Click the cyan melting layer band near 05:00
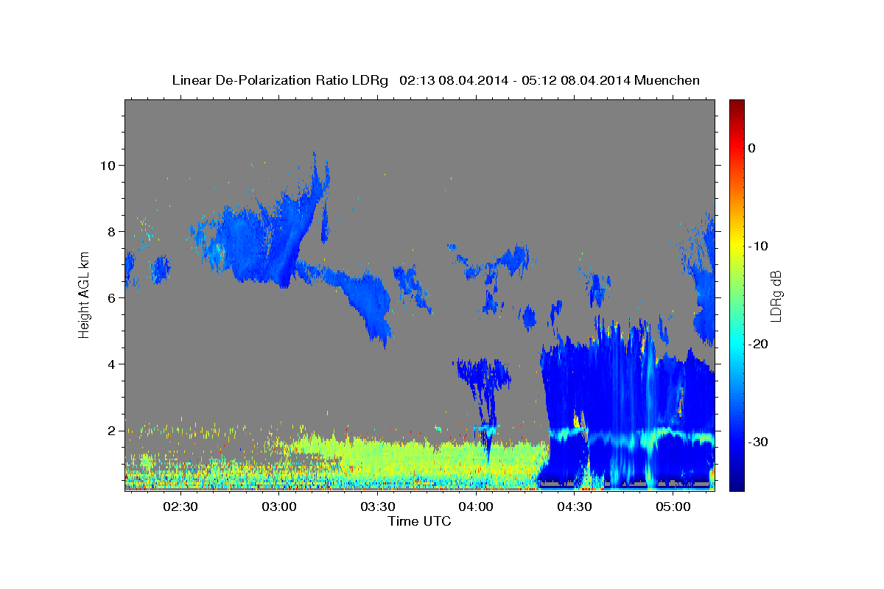Viewport: 884px width, 589px height. tap(670, 433)
